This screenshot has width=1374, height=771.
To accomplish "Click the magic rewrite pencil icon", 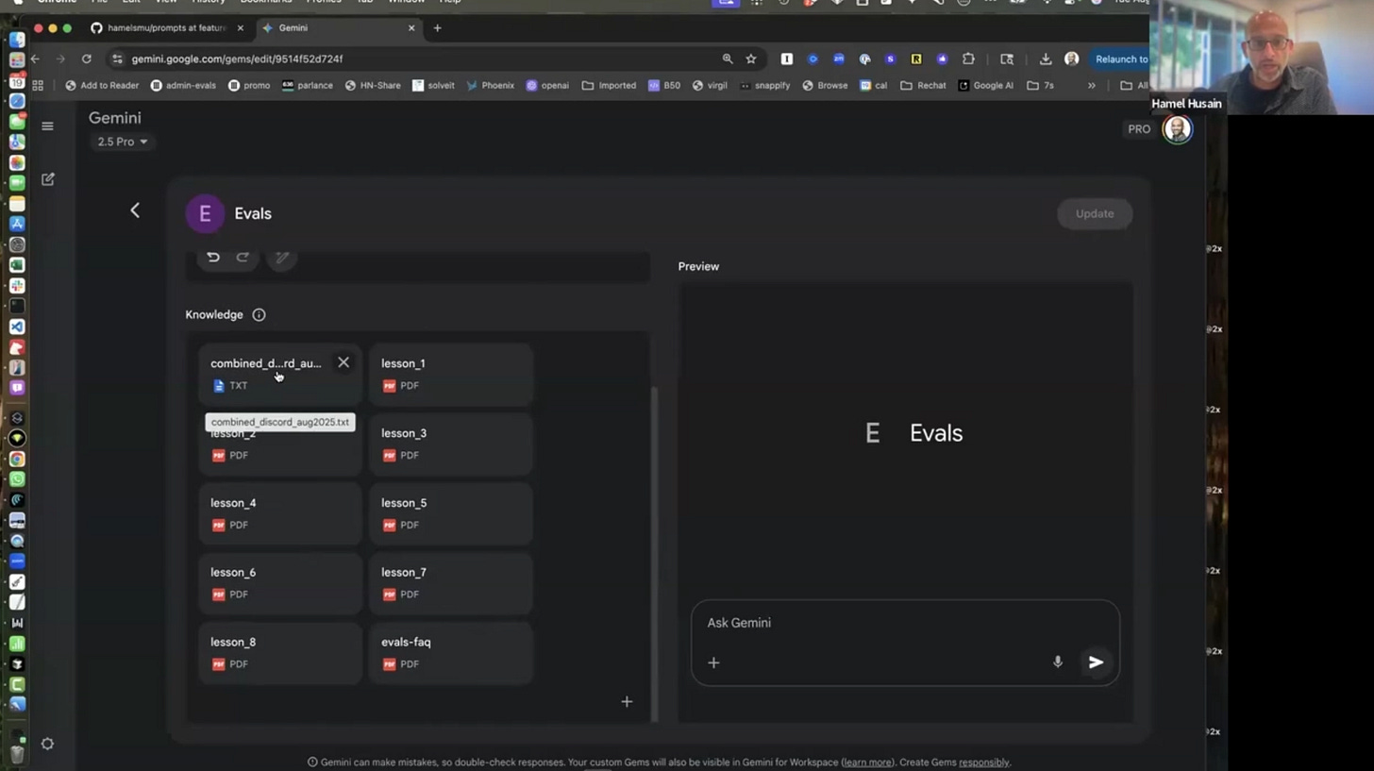I will pyautogui.click(x=281, y=257).
